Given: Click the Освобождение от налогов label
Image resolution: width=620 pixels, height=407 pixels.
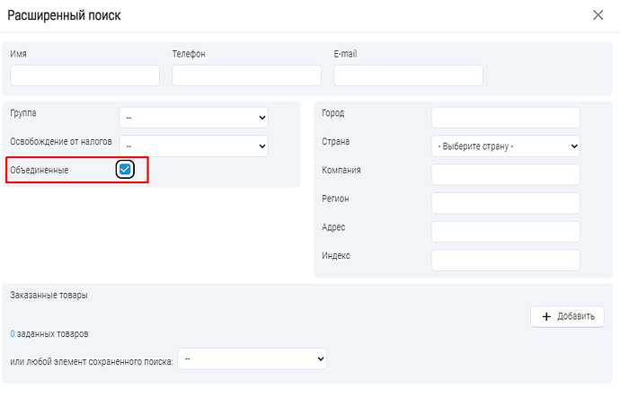Looking at the screenshot, I should 61,142.
